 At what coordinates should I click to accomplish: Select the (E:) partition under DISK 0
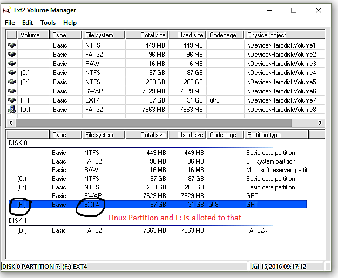click(x=157, y=187)
